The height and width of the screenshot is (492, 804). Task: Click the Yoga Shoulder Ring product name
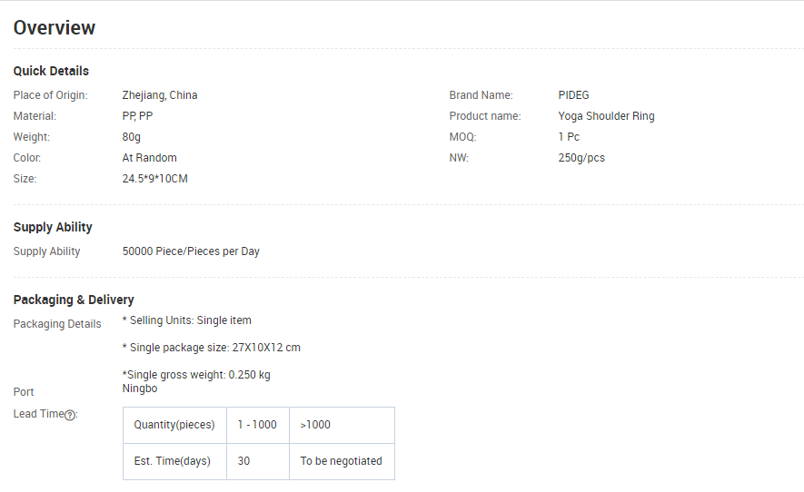pyautogui.click(x=606, y=116)
